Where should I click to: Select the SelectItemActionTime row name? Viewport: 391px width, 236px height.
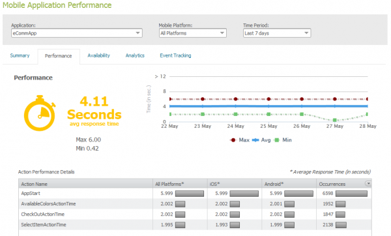(44, 225)
